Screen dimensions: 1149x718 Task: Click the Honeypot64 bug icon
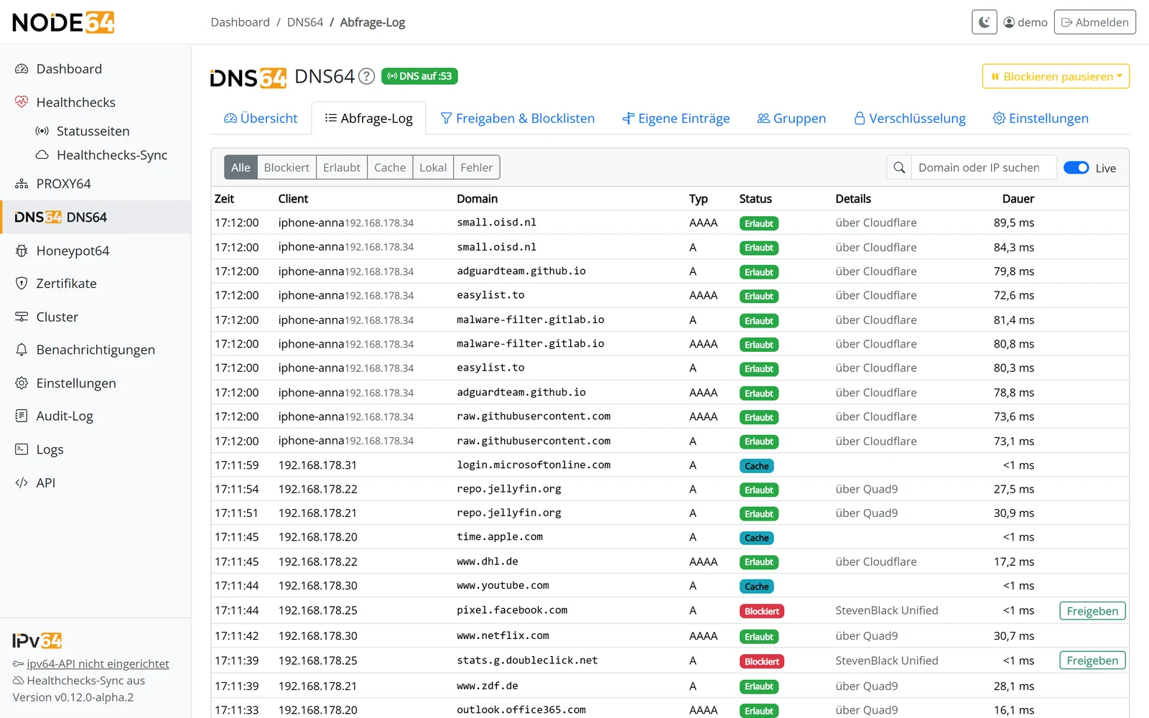coord(22,251)
